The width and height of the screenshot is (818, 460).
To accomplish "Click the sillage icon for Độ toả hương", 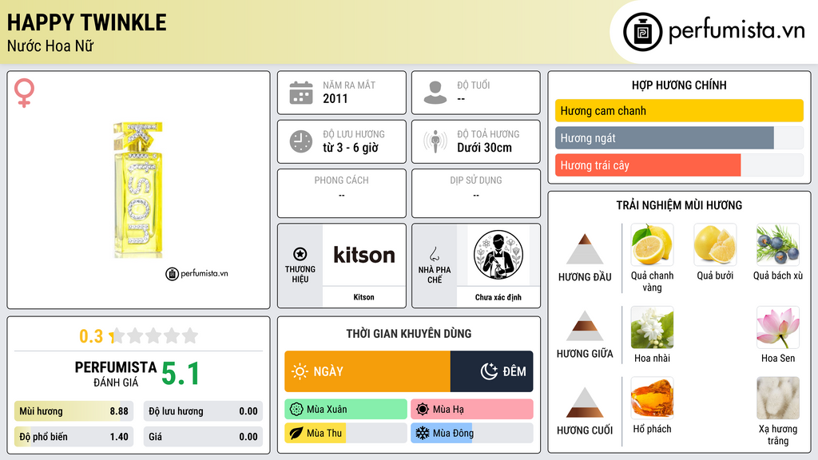I will click(x=435, y=141).
